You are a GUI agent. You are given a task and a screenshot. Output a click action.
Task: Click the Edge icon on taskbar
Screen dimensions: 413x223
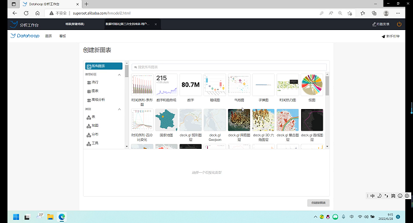(x=61, y=217)
